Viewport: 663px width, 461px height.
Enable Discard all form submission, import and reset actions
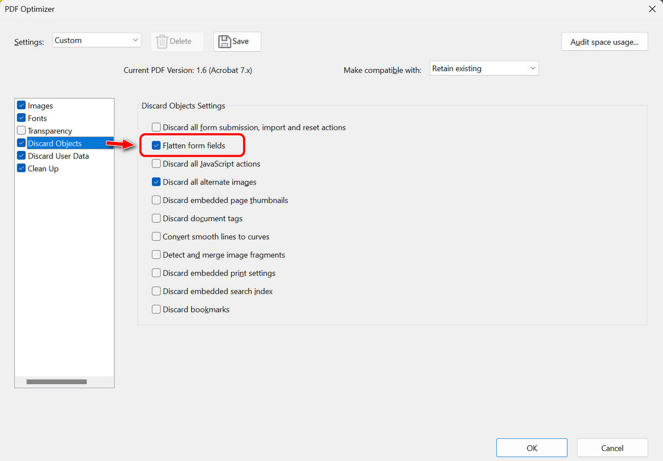[x=156, y=127]
